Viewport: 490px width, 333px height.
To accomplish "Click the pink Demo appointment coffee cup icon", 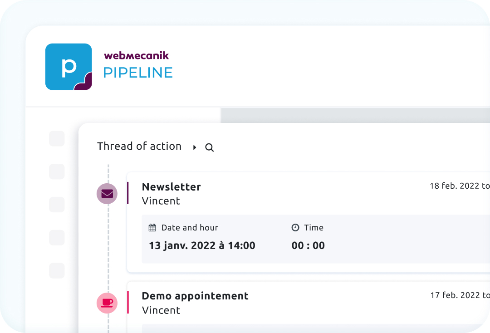I will pos(107,303).
